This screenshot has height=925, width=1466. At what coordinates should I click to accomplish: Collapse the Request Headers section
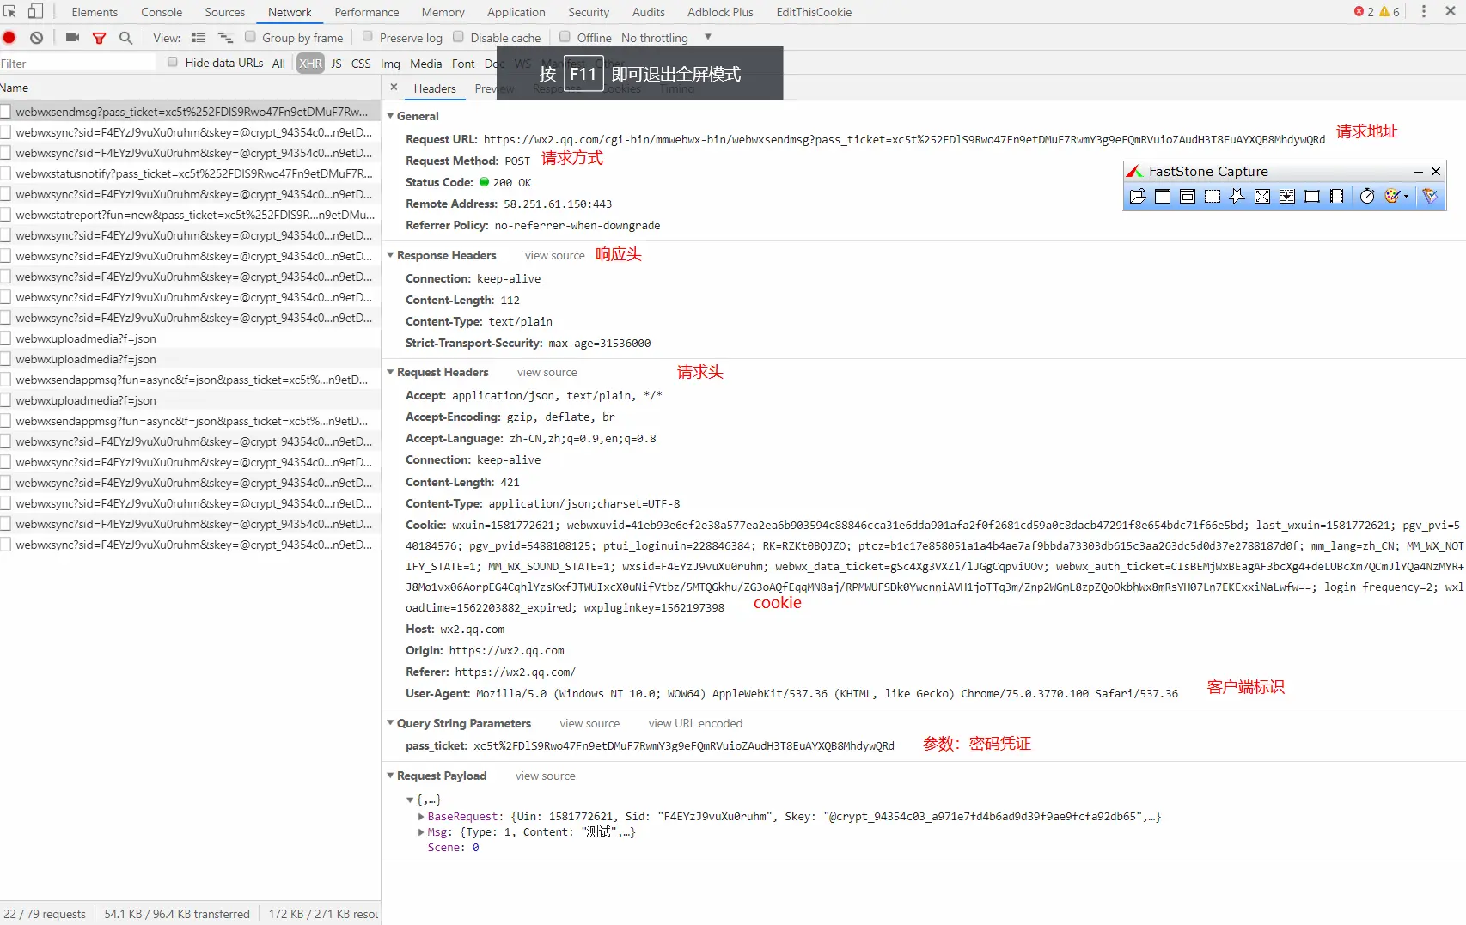pyautogui.click(x=391, y=372)
